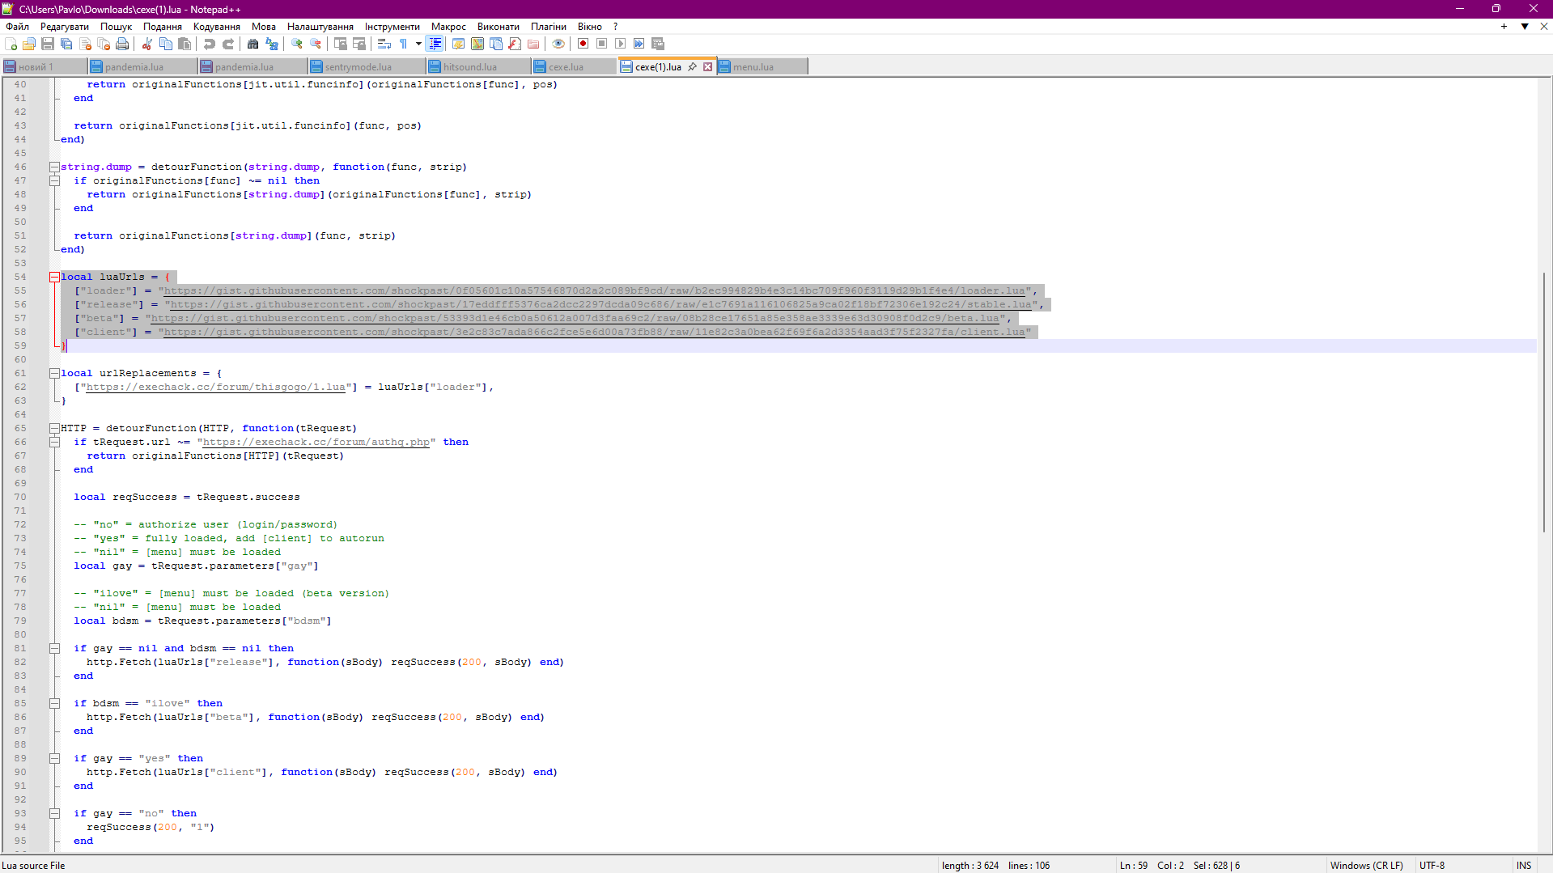Screen dimensions: 1553x873
Task: Collapse the if tRequest.url fold on line 66
Action: pyautogui.click(x=54, y=442)
